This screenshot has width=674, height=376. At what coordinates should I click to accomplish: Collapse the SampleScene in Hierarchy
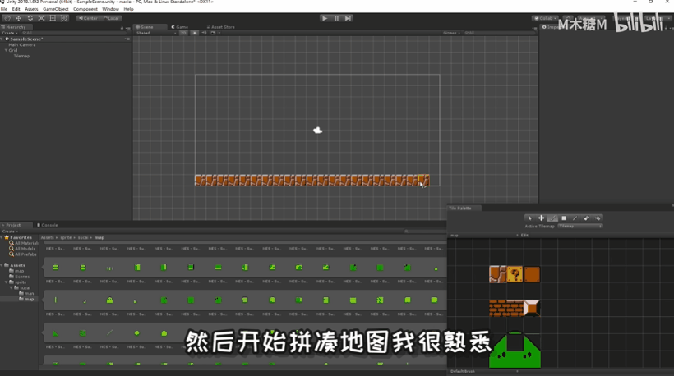coord(2,39)
